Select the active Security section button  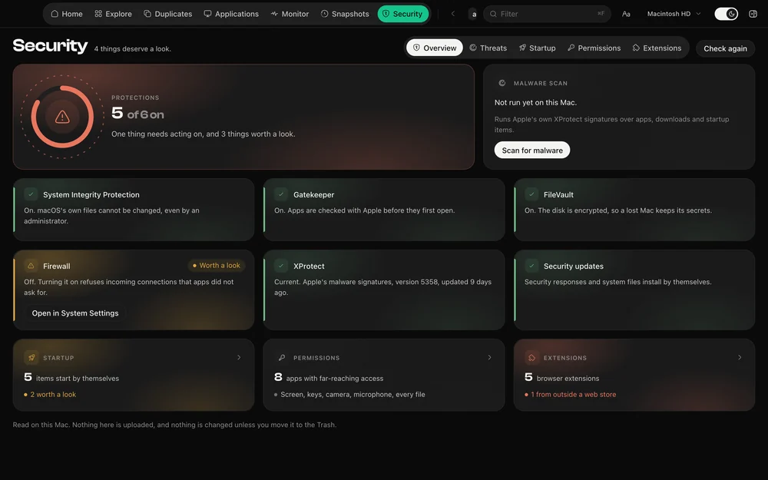point(402,14)
